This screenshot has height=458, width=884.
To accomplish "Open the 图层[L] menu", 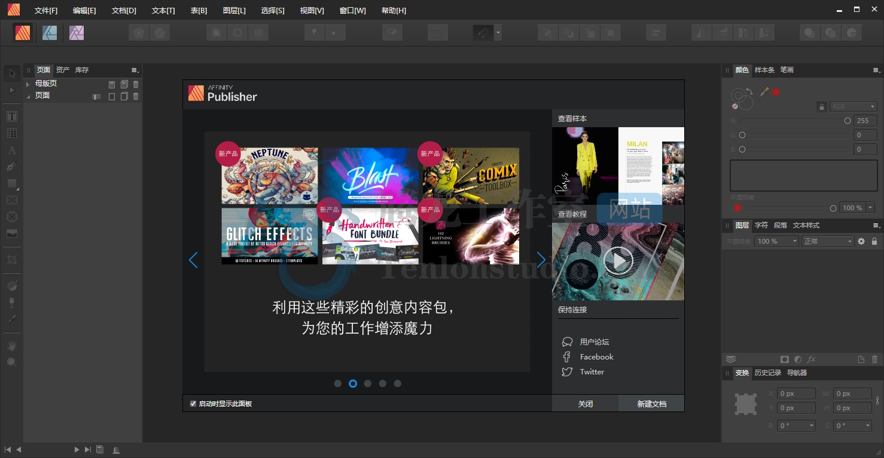I will pos(234,11).
